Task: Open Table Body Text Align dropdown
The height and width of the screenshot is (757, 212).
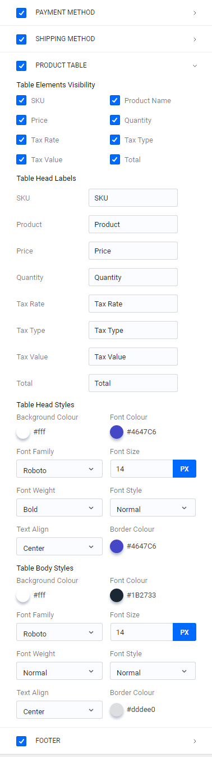Action: (59, 710)
